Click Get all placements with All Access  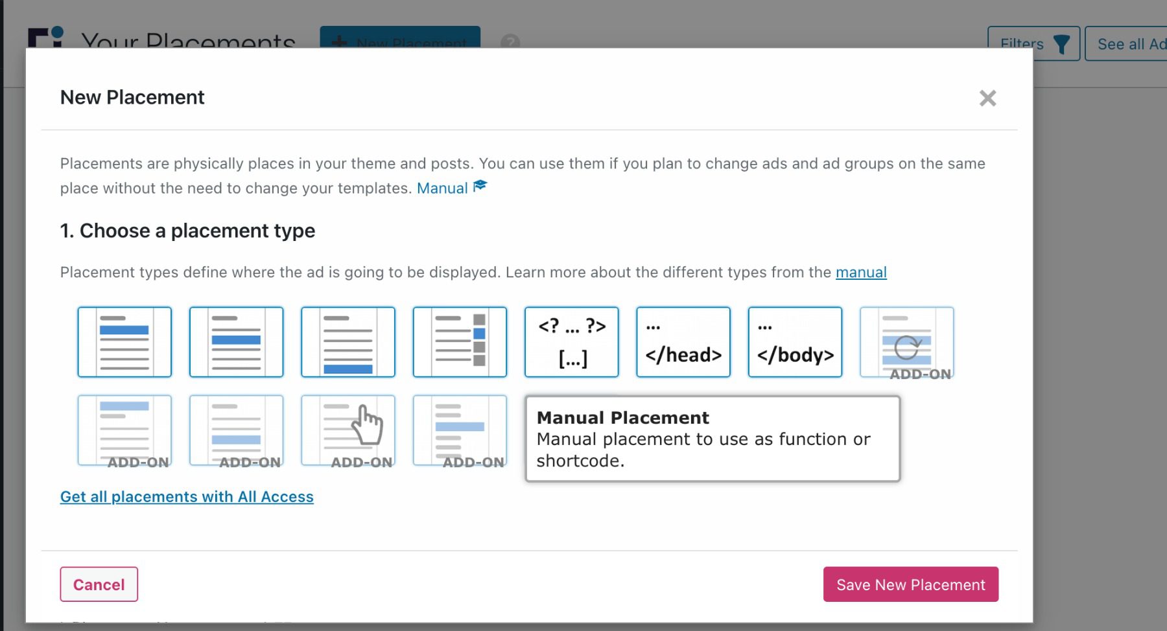tap(187, 496)
